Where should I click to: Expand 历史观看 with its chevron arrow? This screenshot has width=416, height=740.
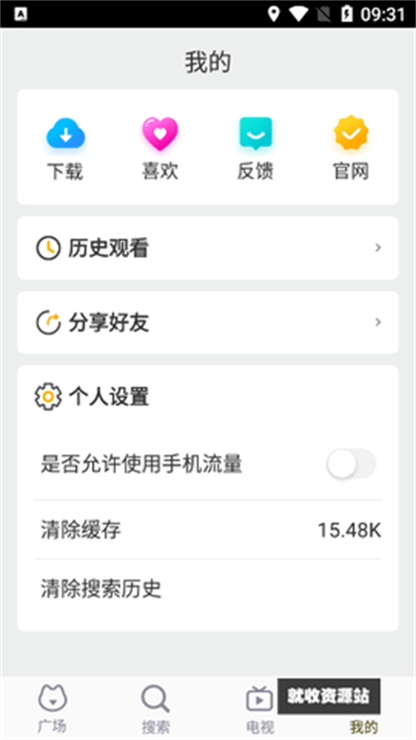377,248
